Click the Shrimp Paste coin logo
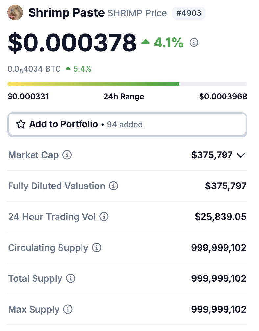The width and height of the screenshot is (259, 331). 15,13
